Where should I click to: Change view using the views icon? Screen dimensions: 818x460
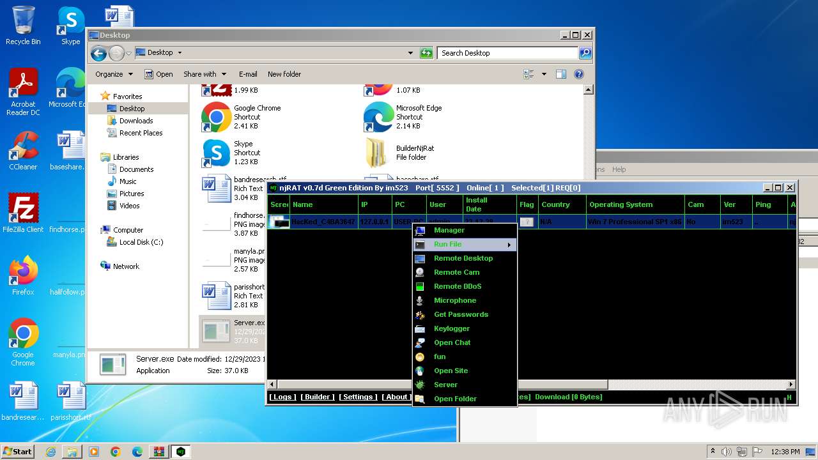point(529,74)
